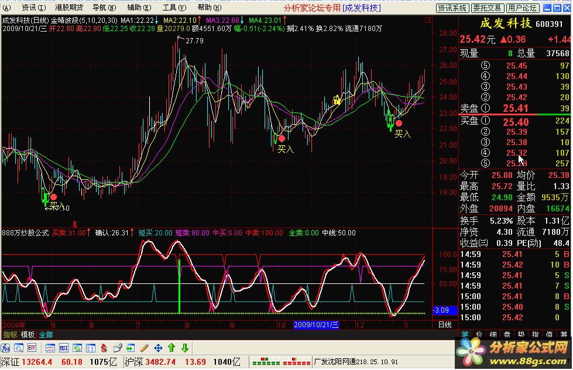Click the 27.79 high price label
This screenshot has height=370, width=573.
point(194,41)
